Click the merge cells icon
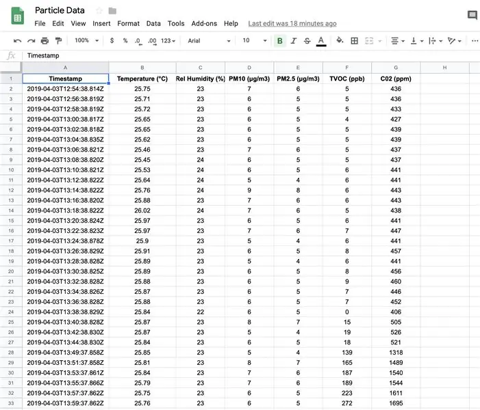480x410 pixels. click(x=369, y=40)
